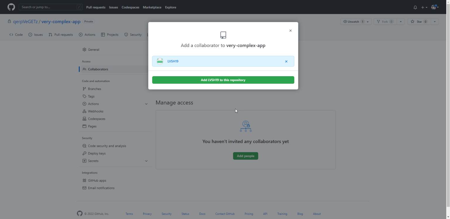The height and width of the screenshot is (219, 450).
Task: Open the Pricing footer link
Action: (249, 214)
